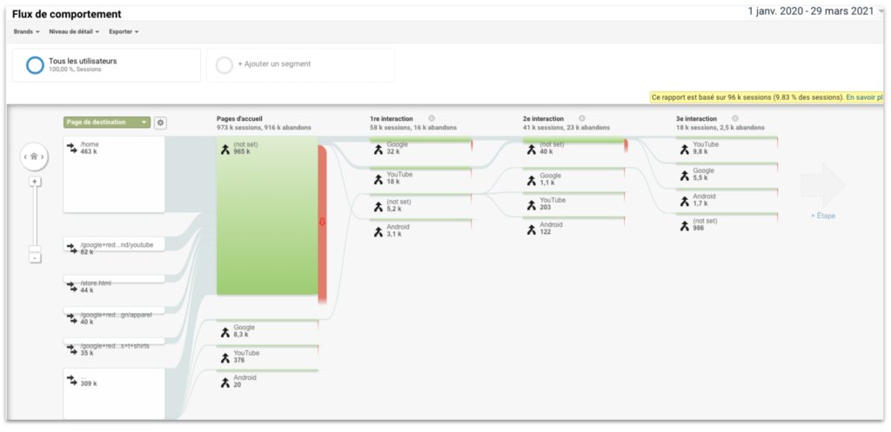This screenshot has width=891, height=432.
Task: Click Ajouter un segment
Action: [x=274, y=64]
